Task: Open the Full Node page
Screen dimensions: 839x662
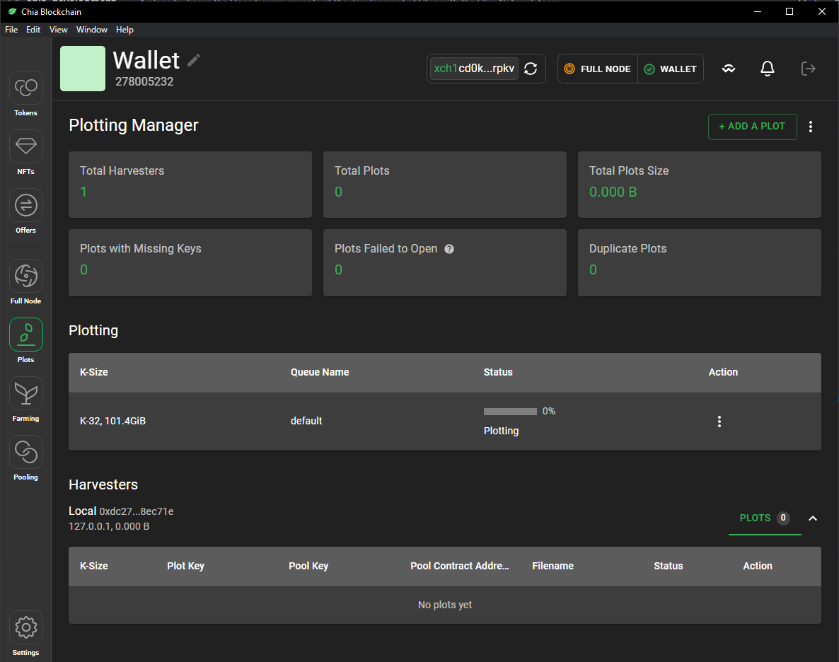Action: click(x=26, y=276)
